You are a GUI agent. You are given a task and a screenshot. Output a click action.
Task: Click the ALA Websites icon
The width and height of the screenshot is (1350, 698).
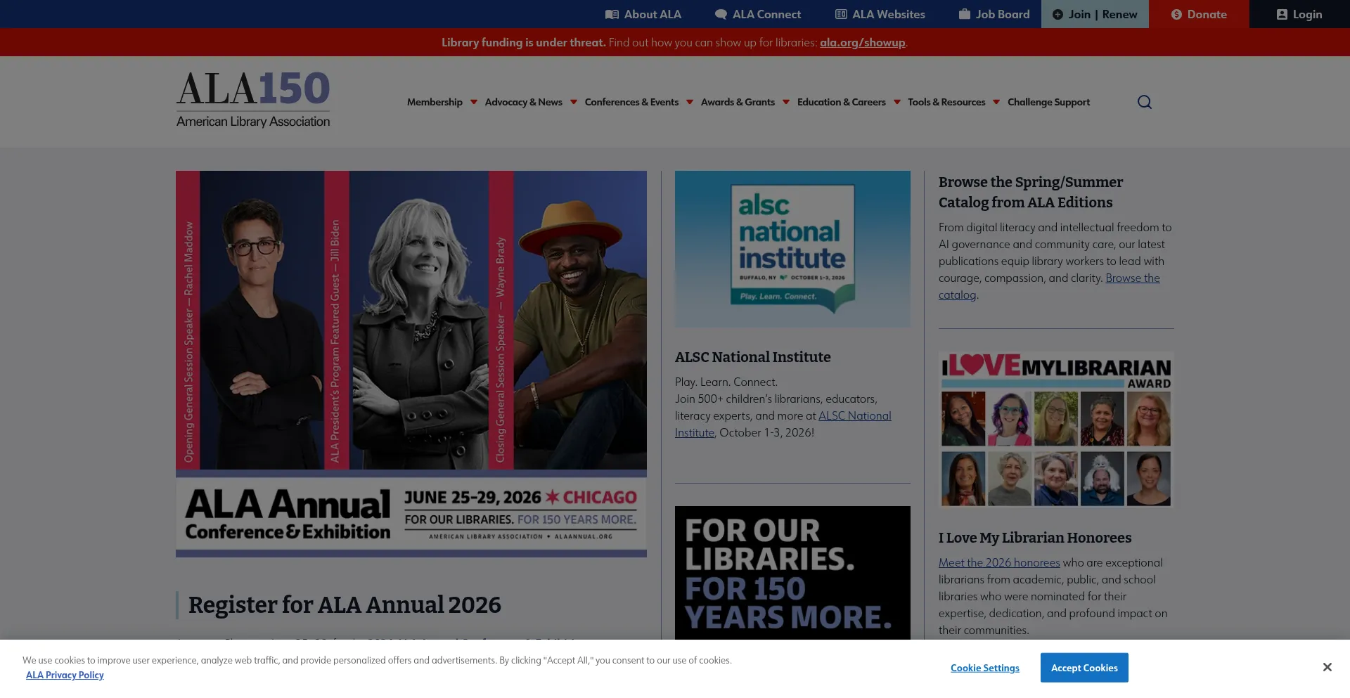[x=841, y=14]
